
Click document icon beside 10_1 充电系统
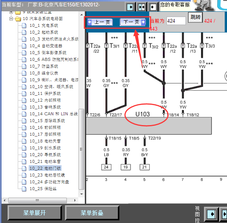click(x=24, y=25)
